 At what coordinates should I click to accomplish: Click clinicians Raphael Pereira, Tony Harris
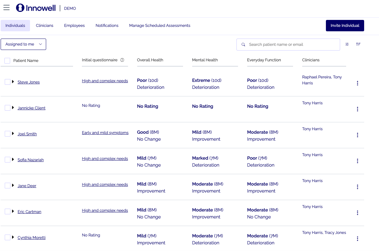[322, 80]
